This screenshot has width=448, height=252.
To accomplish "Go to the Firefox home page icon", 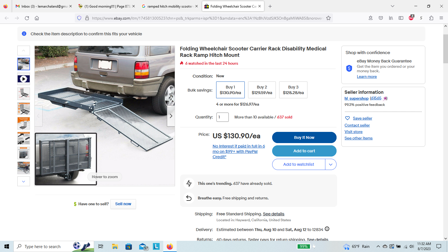I will (x=37, y=18).
